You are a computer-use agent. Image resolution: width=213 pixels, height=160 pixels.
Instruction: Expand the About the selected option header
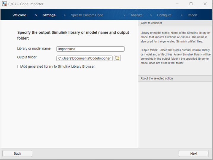pyautogui.click(x=175, y=78)
